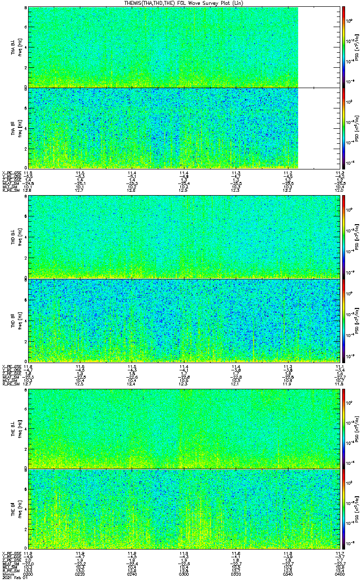
Task: Click the PSD [nT²/Hz] label of top color bar
Action: pyautogui.click(x=357, y=47)
